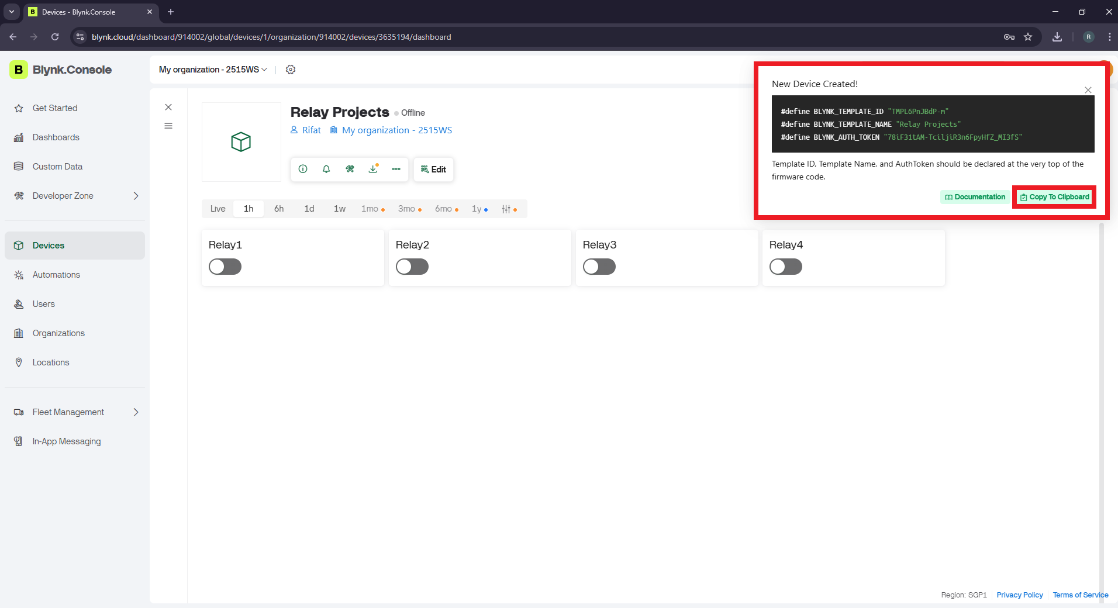This screenshot has width=1118, height=608.
Task: Click the device info icon
Action: [x=303, y=169]
